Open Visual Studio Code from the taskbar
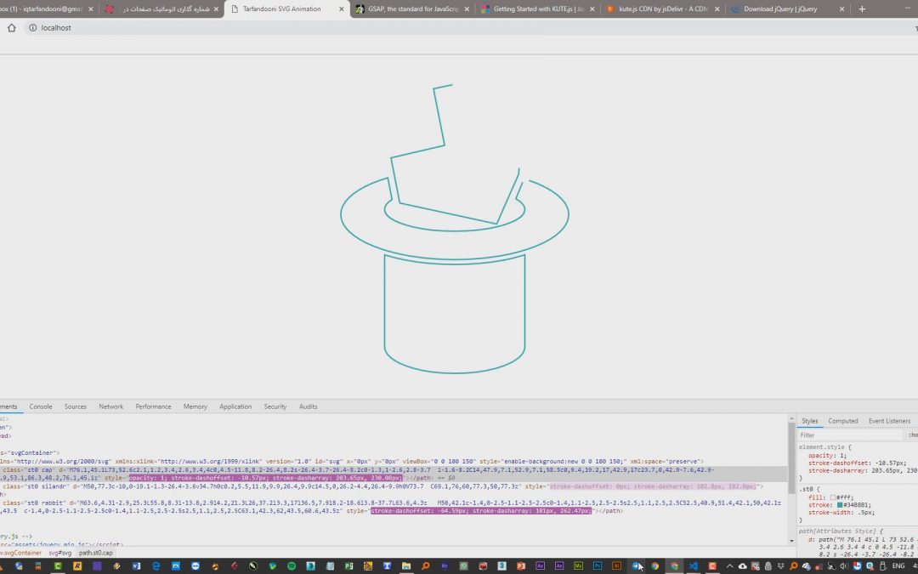 pos(694,565)
